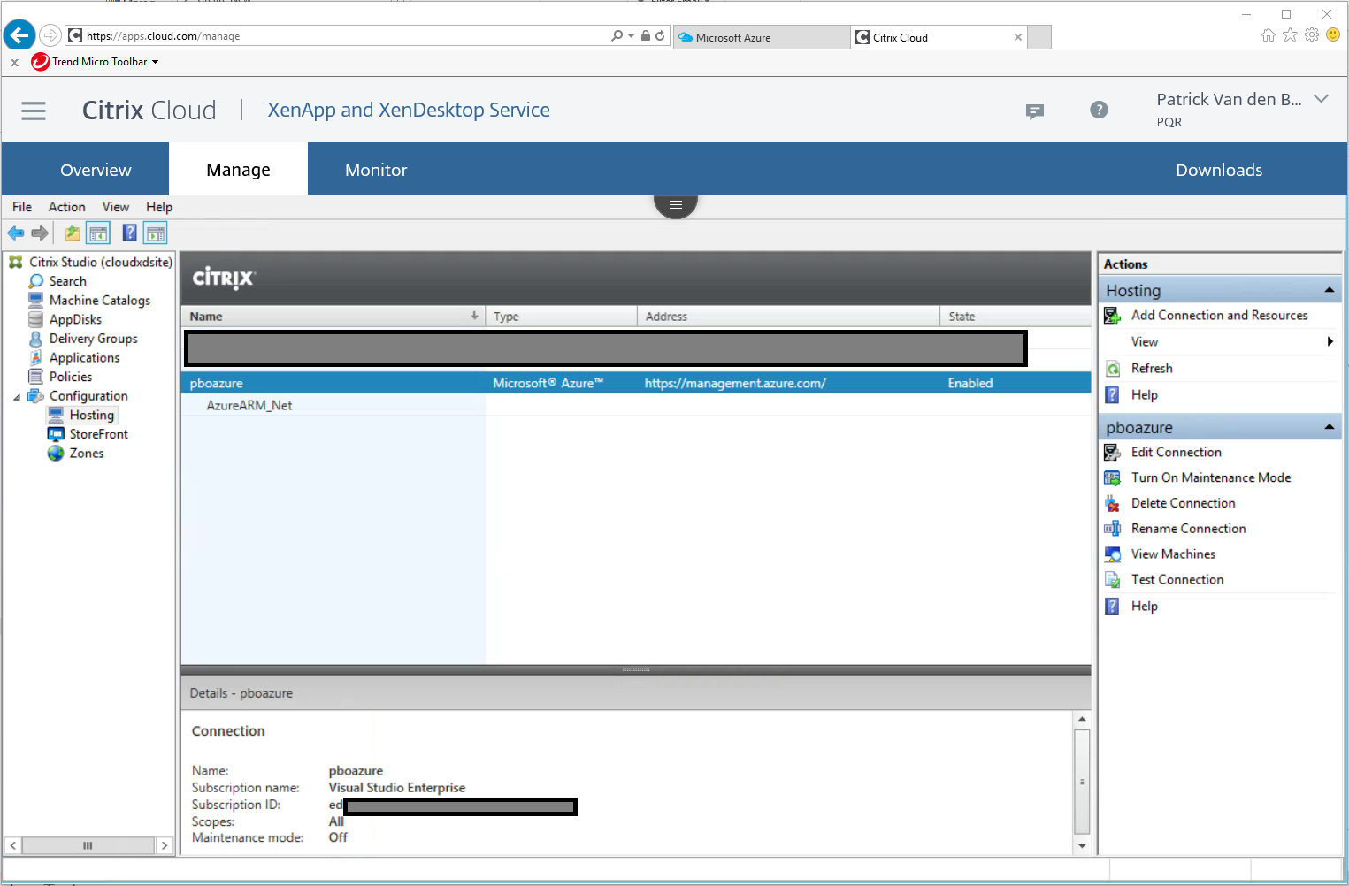1349x886 pixels.
Task: Select the AzureARM_Net resource row
Action: [635, 406]
